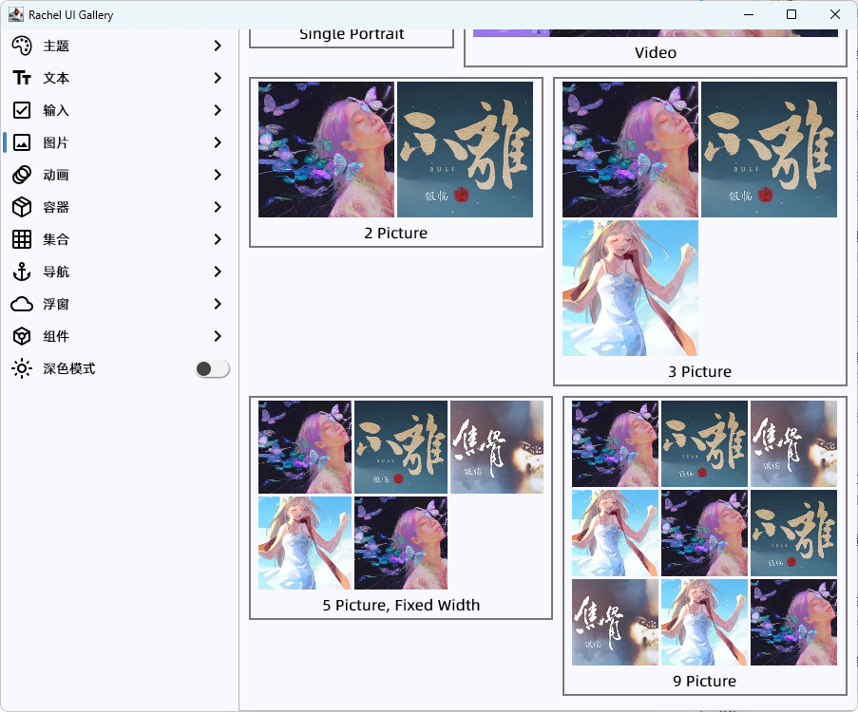Image resolution: width=858 pixels, height=712 pixels.
Task: Click the "3 Picture" caption
Action: [700, 372]
